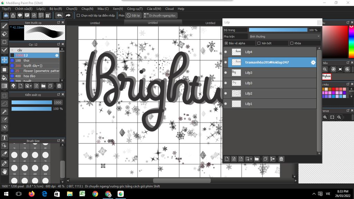Add a new 1-bit layer
Image resolution: width=354 pixels, height=199 pixels.
coord(241,159)
